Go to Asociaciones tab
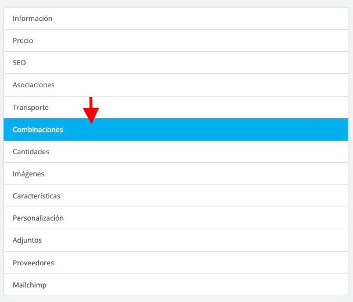This screenshot has height=302, width=353. (176, 85)
